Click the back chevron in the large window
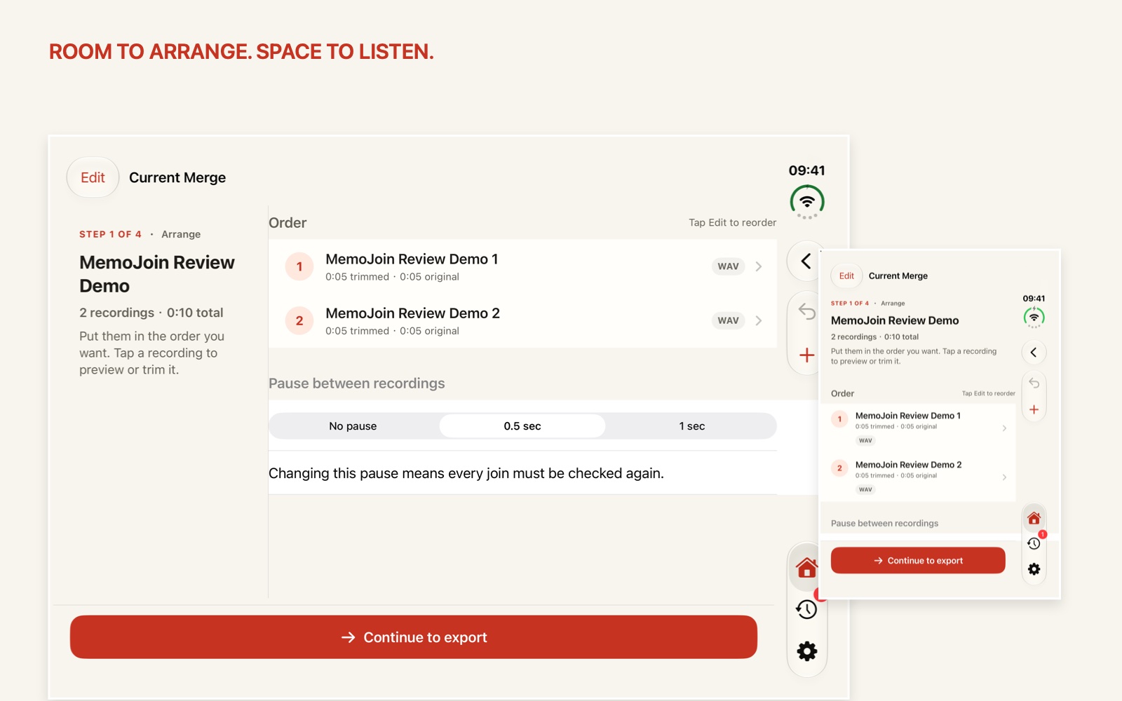Viewport: 1122px width, 701px height. tap(806, 261)
